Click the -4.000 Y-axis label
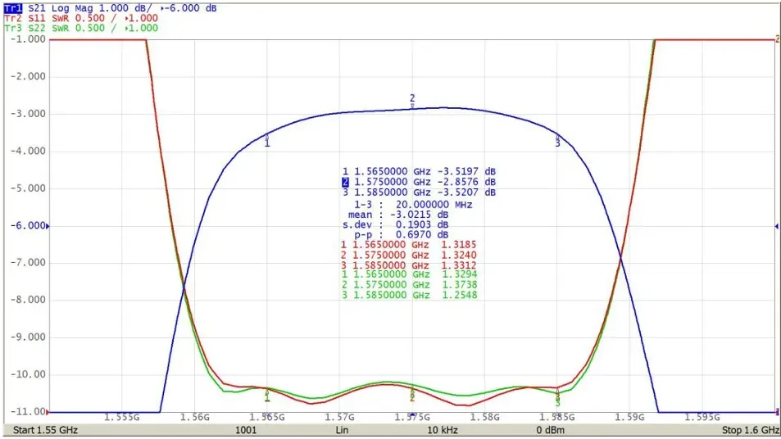This screenshot has width=781, height=439. click(27, 152)
